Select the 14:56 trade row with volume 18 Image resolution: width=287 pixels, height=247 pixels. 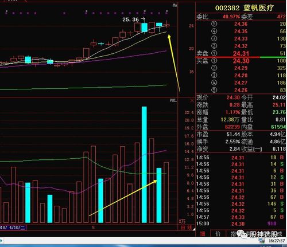click(241, 158)
